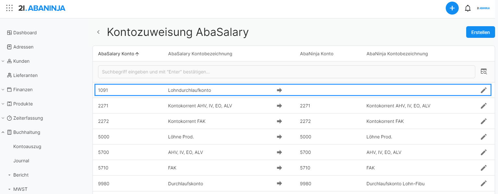498x194 pixels.
Task: Click AbaSalary account number 9980
Action: pyautogui.click(x=104, y=184)
